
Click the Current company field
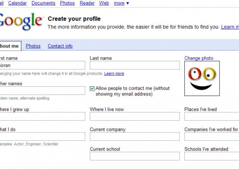[x=135, y=136]
